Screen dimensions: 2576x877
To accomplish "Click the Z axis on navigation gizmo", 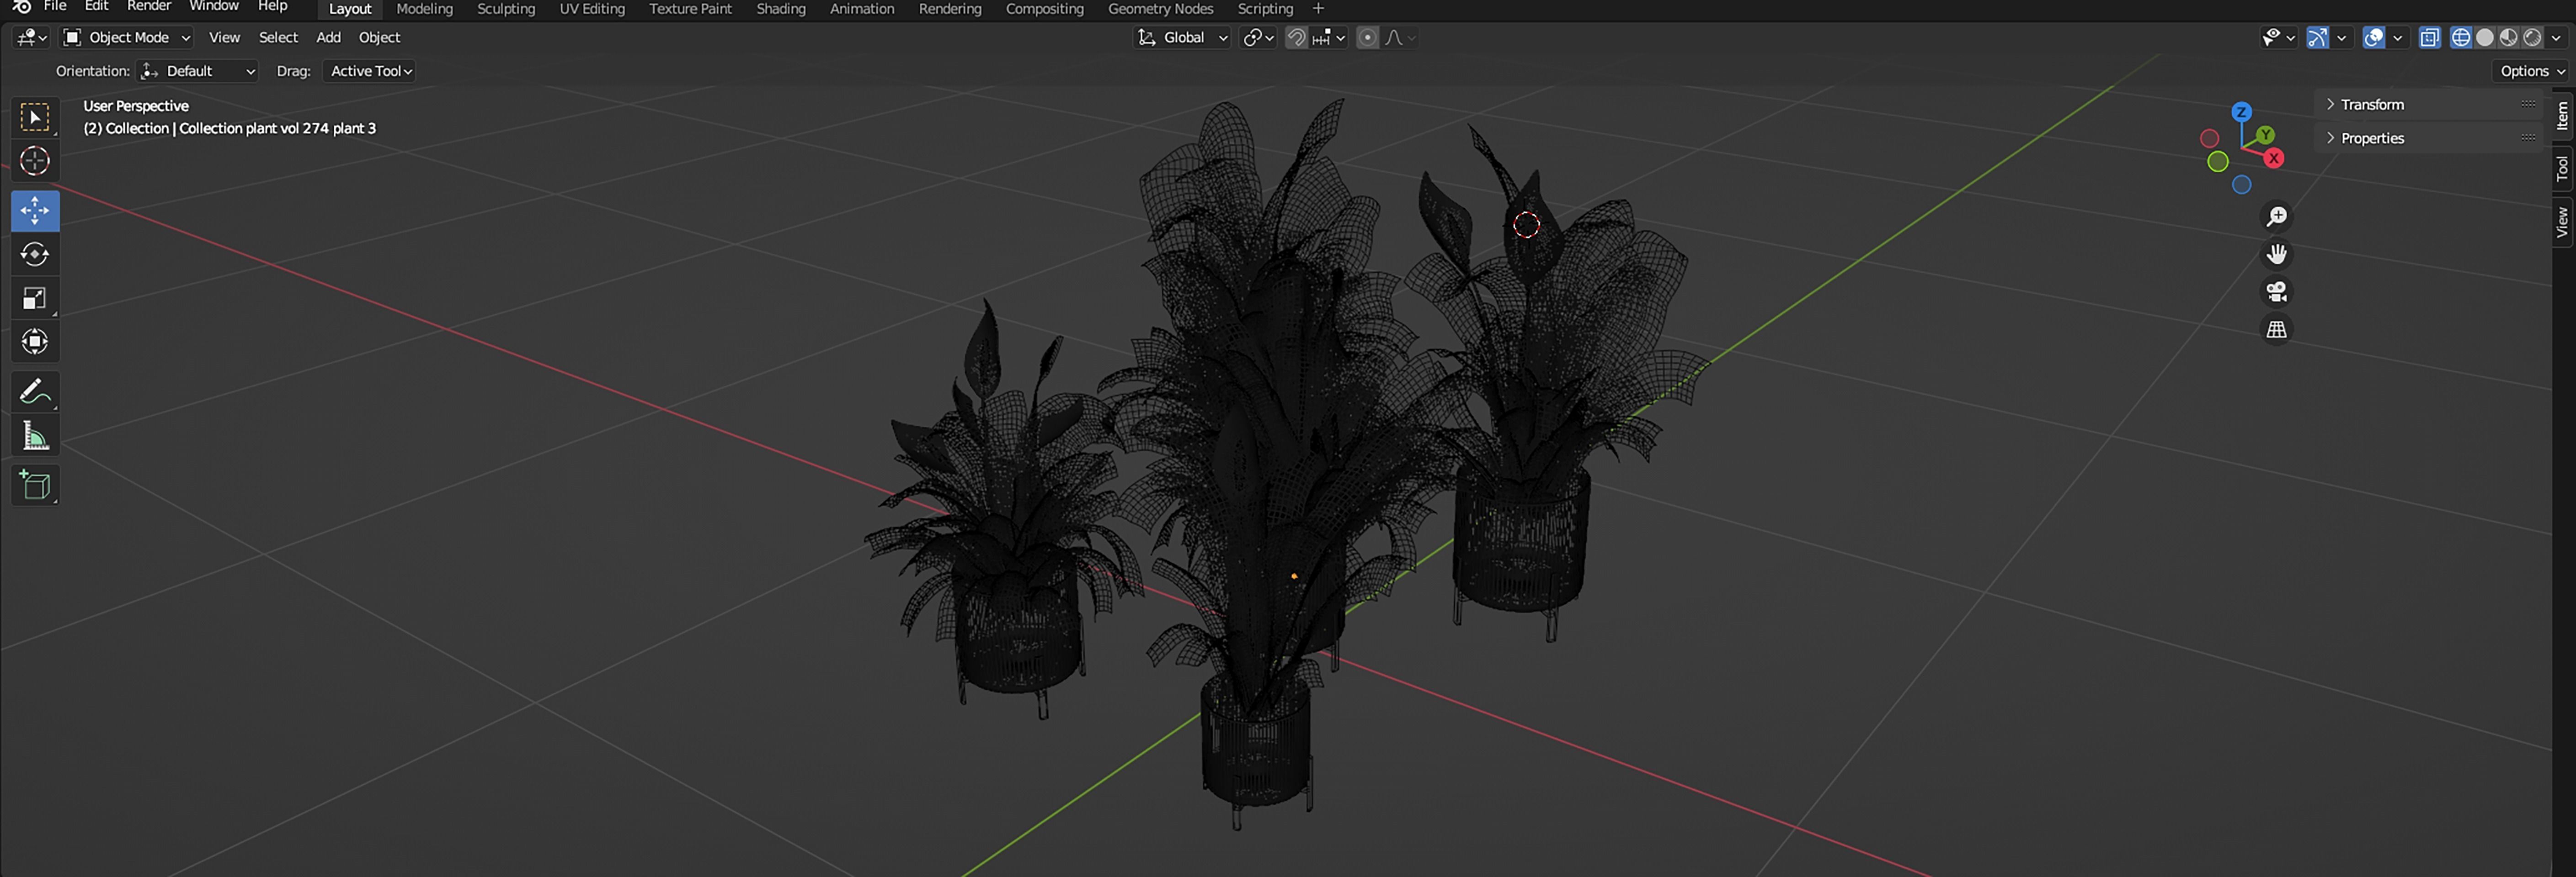I will tap(2242, 112).
